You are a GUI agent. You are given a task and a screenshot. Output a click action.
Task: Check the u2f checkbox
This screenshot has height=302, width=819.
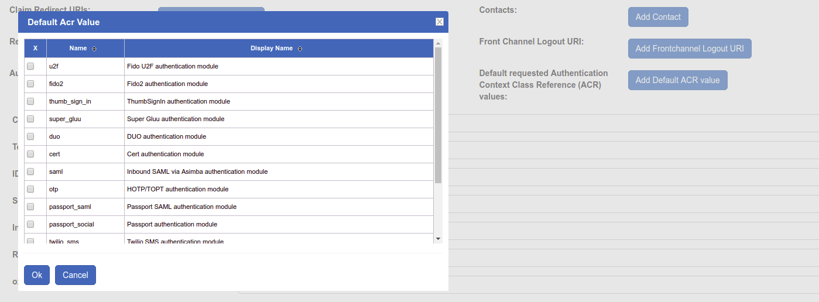point(30,66)
